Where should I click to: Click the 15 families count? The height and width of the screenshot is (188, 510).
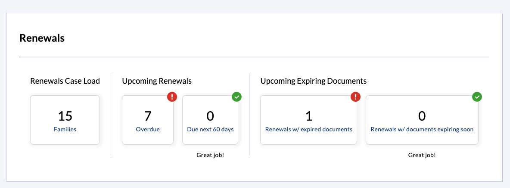[x=65, y=116]
